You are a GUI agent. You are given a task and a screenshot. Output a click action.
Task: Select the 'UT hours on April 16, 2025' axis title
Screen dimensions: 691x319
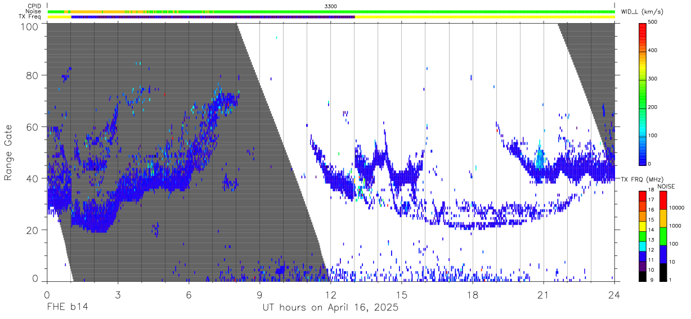(331, 308)
